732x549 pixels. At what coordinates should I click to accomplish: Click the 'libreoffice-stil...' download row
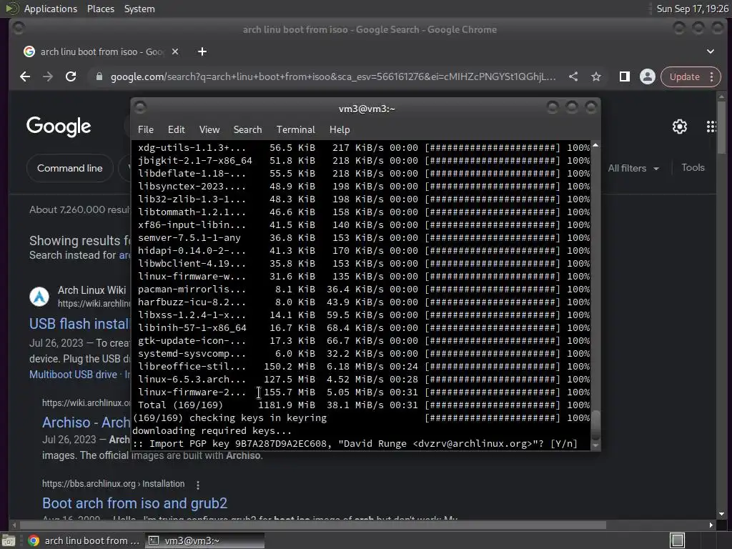(x=363, y=367)
